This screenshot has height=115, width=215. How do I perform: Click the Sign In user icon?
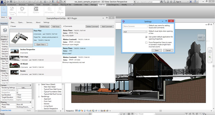coord(174,2)
